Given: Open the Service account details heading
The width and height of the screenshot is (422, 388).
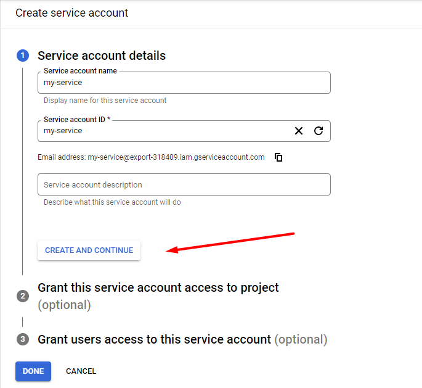Looking at the screenshot, I should 102,56.
